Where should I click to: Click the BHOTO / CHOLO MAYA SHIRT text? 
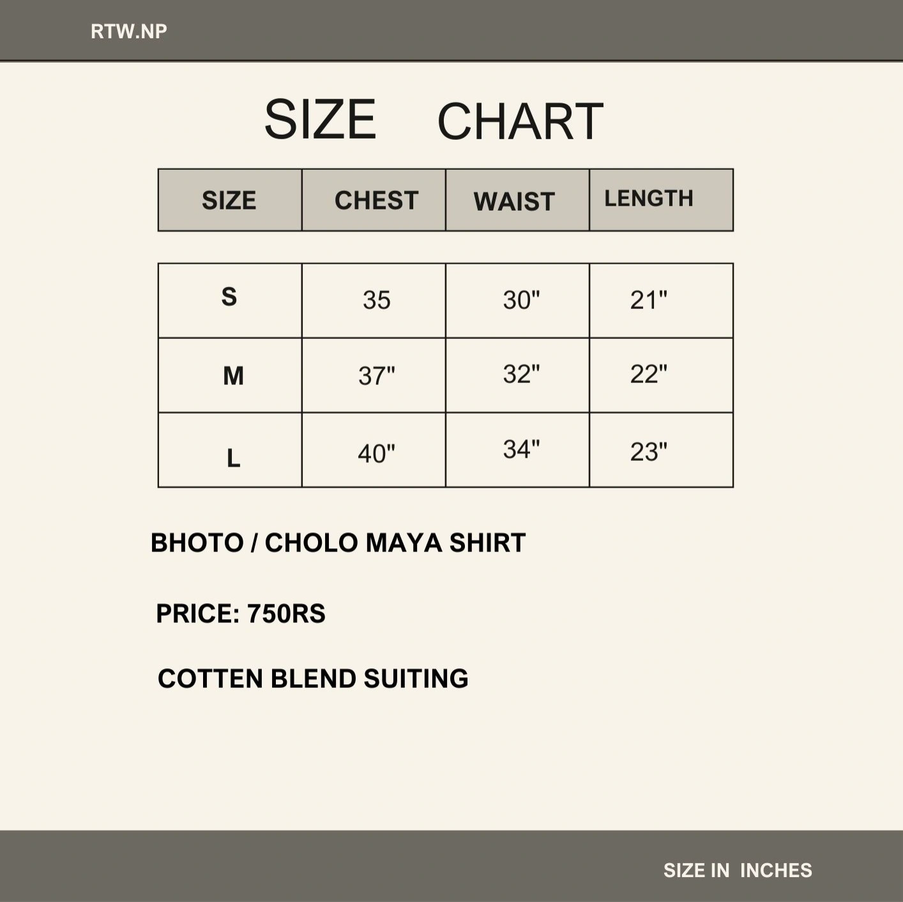(338, 543)
